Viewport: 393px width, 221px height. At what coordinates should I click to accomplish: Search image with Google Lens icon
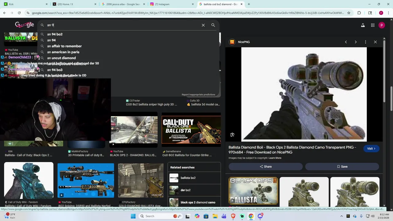(232, 135)
